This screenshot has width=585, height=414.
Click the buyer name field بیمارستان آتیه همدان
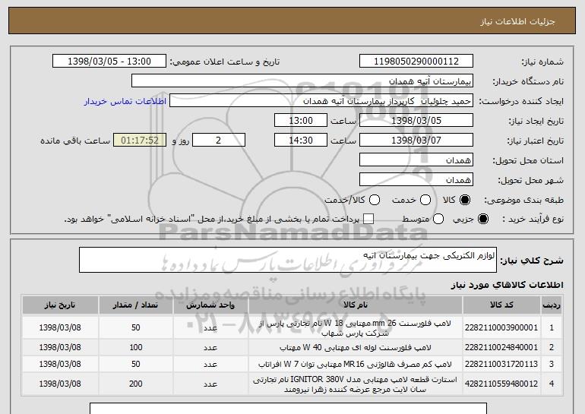pos(302,81)
